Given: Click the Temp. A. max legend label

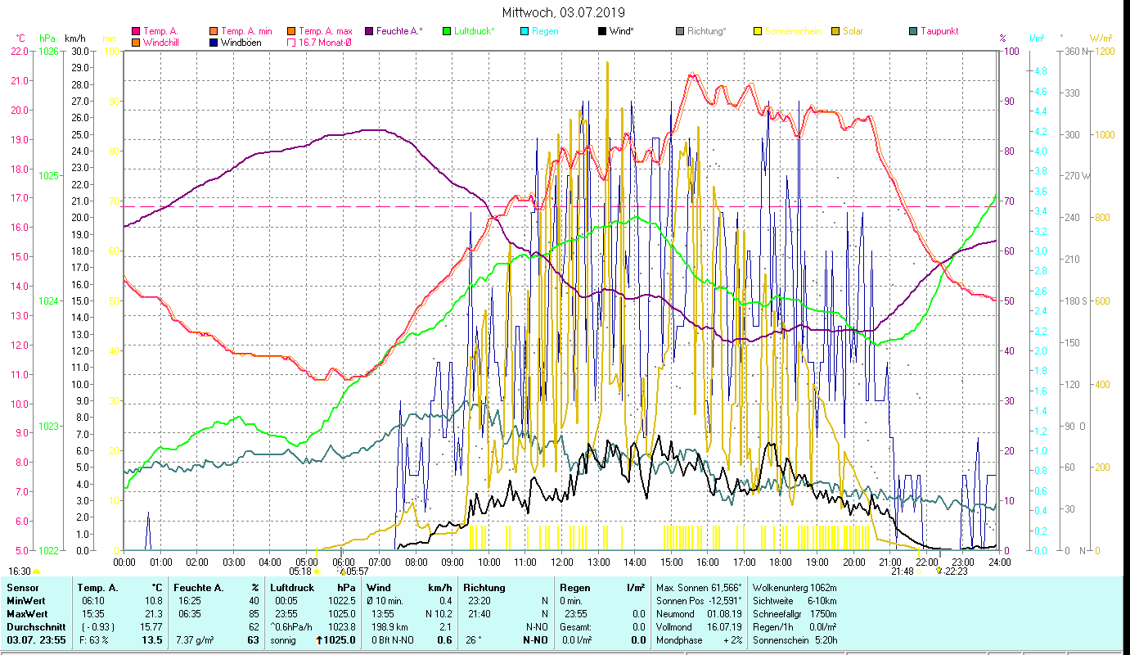Looking at the screenshot, I should (326, 32).
